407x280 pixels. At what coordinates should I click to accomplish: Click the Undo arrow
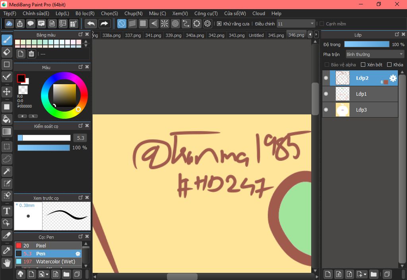coord(91,23)
